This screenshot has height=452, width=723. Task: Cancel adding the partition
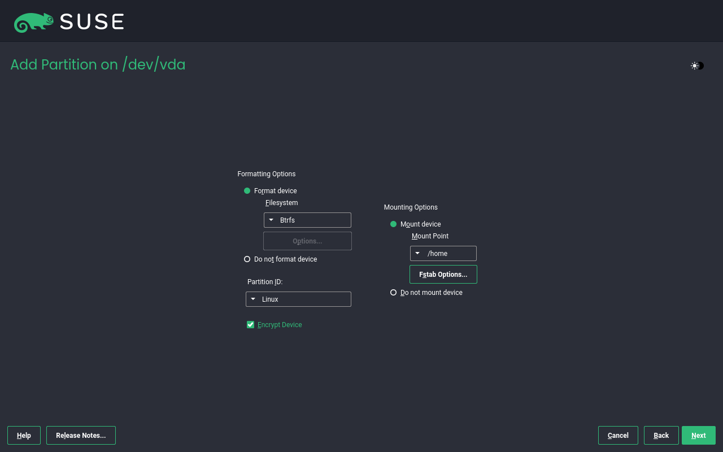click(618, 436)
